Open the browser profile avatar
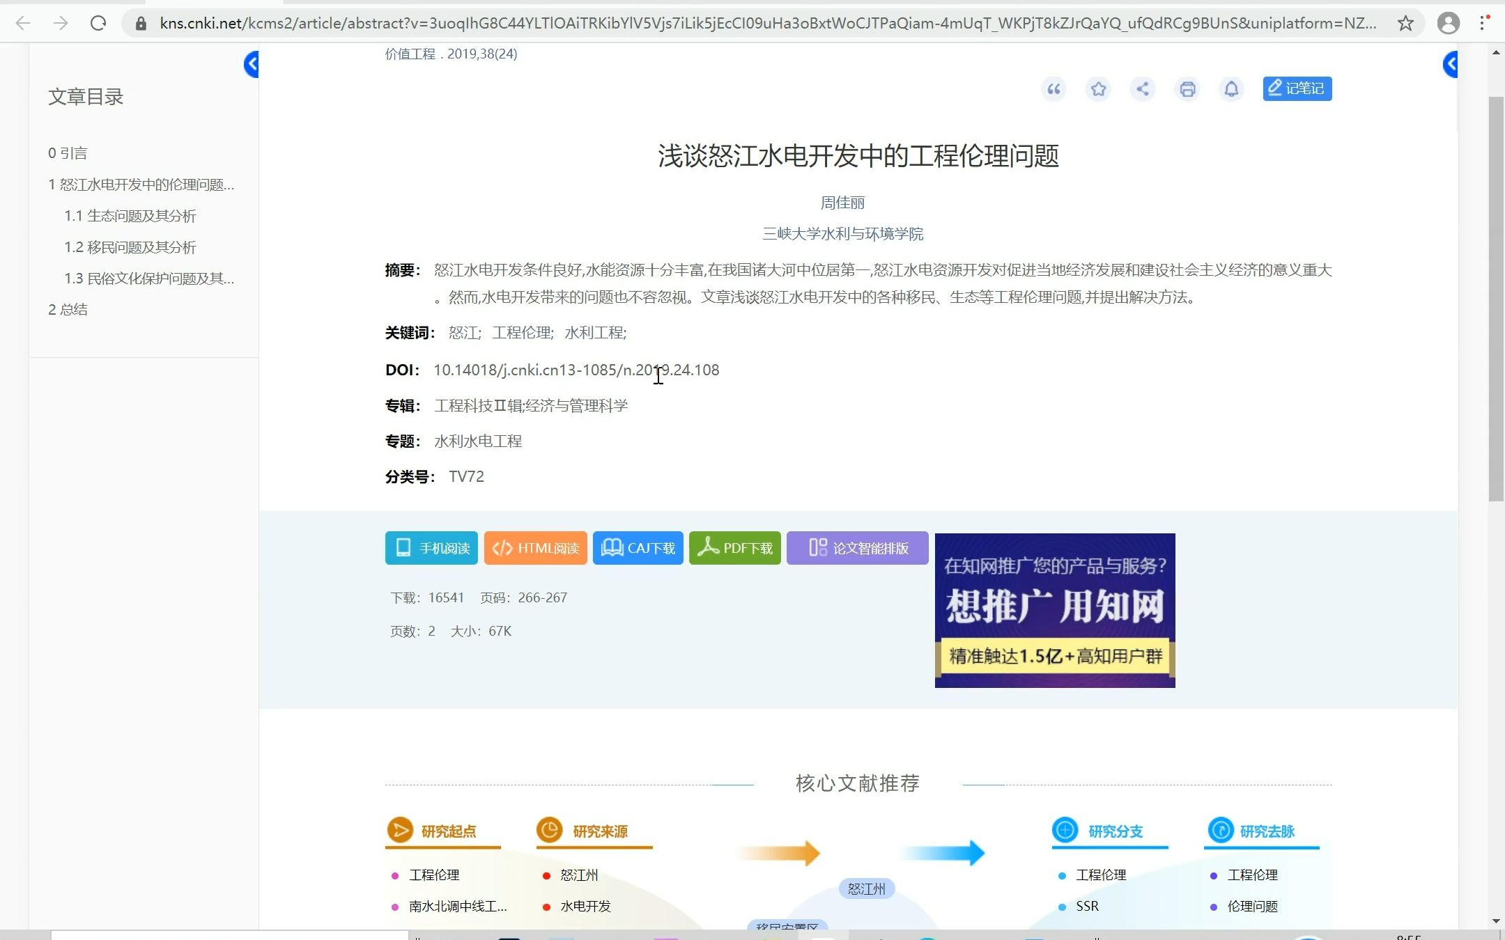The image size is (1505, 940). point(1448,24)
